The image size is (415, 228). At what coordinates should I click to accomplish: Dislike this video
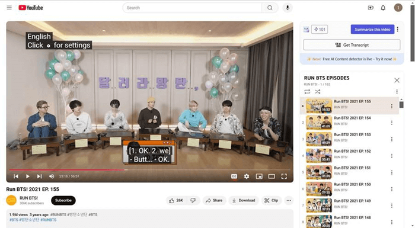coord(193,200)
